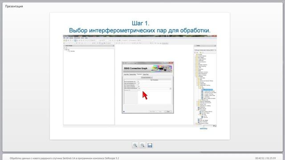Zoom out using the right magnifier icon
Screen dimensions: 285x160
[142, 145]
